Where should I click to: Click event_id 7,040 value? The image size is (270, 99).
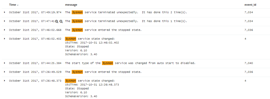249,63
